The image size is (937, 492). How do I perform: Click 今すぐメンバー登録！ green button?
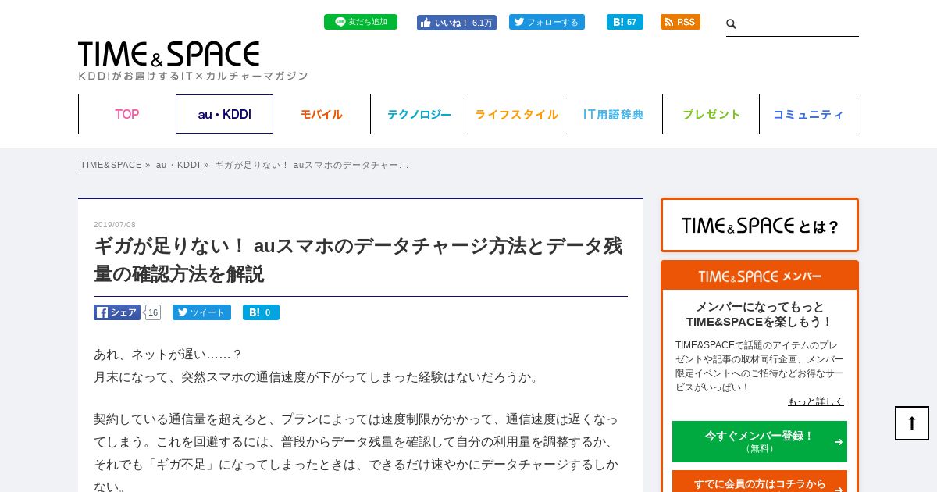pos(760,441)
